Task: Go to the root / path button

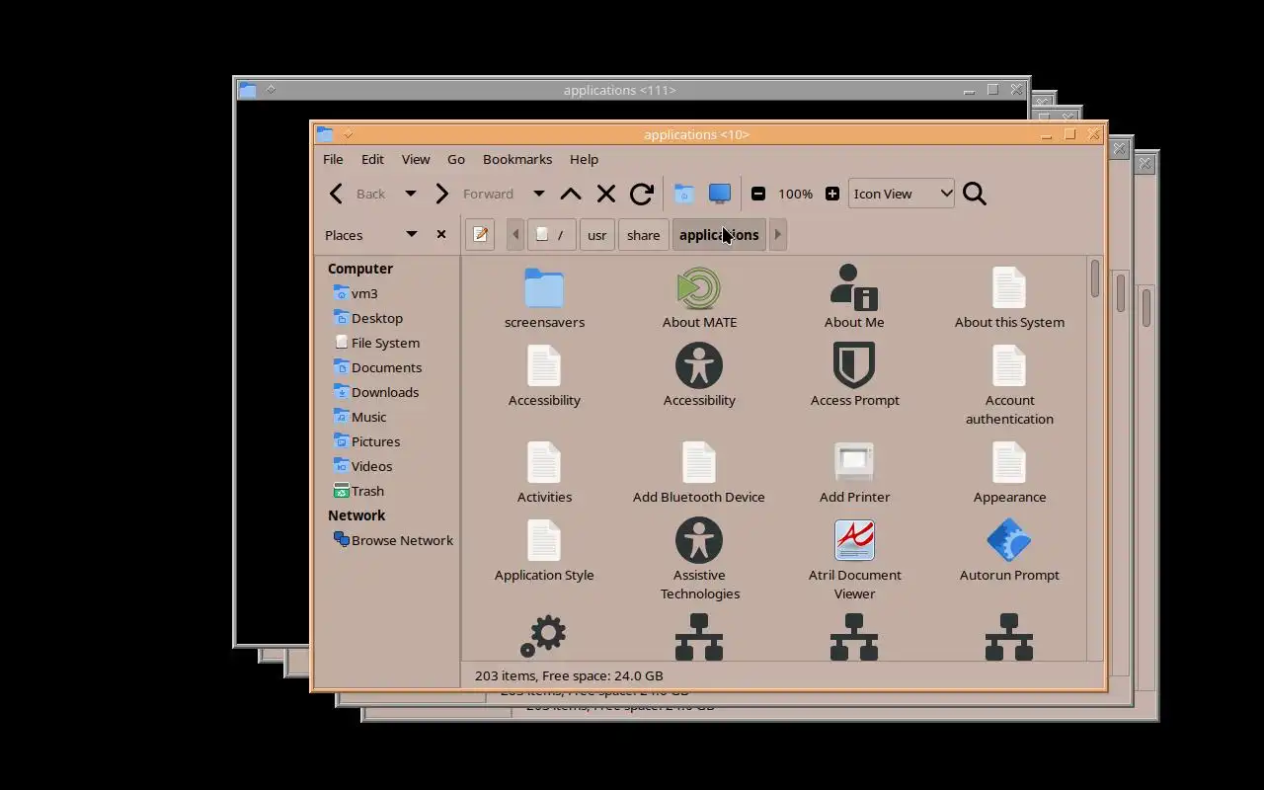Action: [551, 235]
